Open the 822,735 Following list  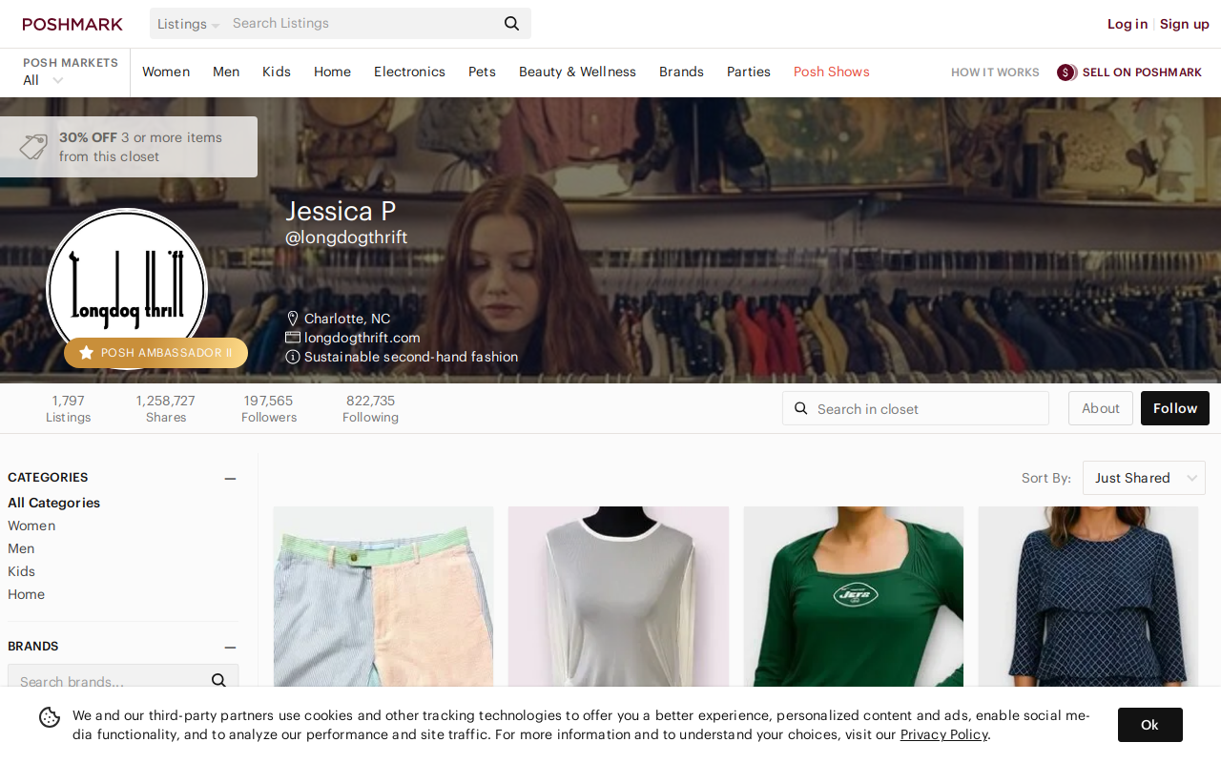point(370,408)
